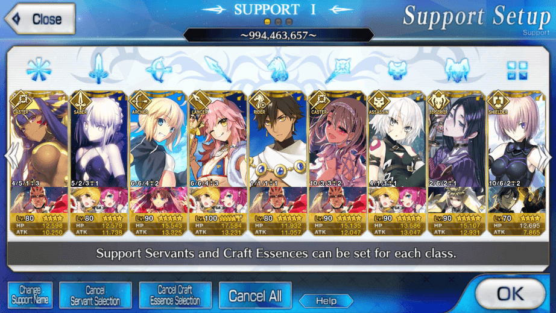This screenshot has width=556, height=313.
Task: Go to previous support set with left arrow
Action: 11,156
